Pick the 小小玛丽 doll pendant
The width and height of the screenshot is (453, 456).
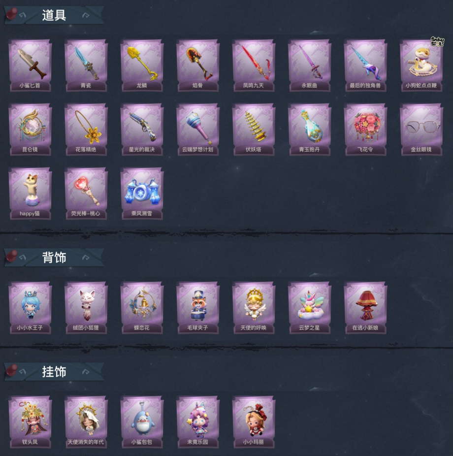254,422
